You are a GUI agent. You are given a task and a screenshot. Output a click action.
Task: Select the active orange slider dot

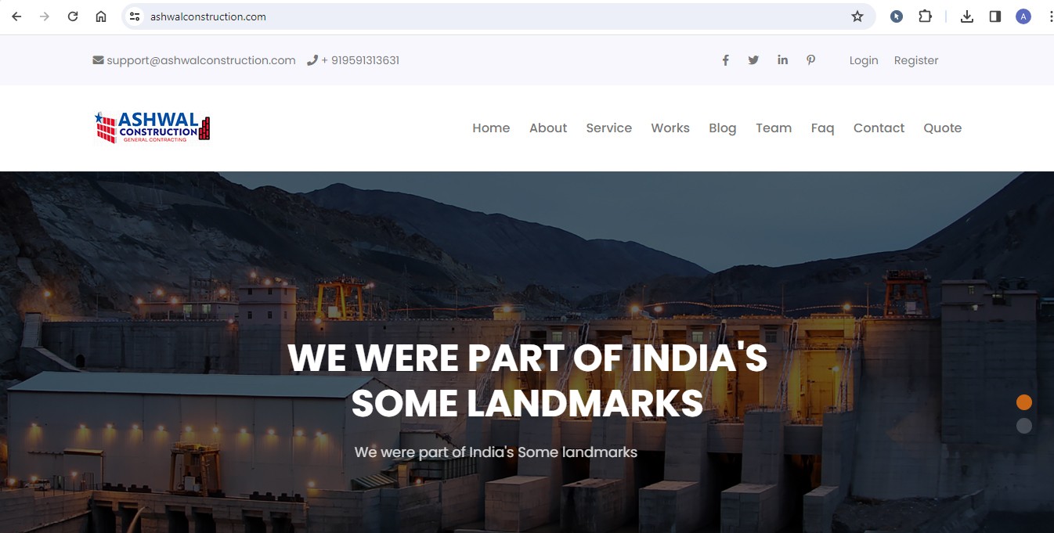pos(1023,402)
